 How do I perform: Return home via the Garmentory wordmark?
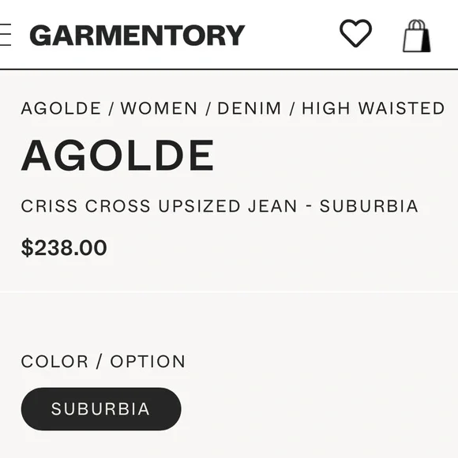tap(137, 36)
